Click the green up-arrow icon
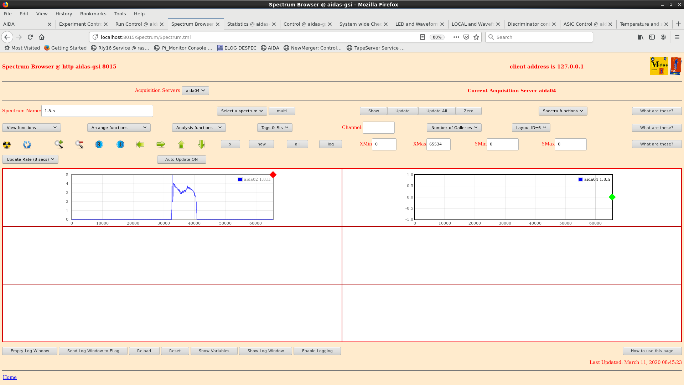Image resolution: width=684 pixels, height=385 pixels. click(x=181, y=144)
